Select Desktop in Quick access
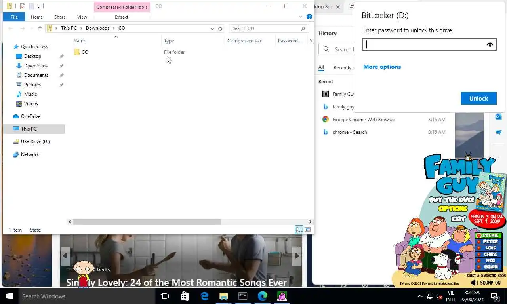507x304 pixels. 32,56
